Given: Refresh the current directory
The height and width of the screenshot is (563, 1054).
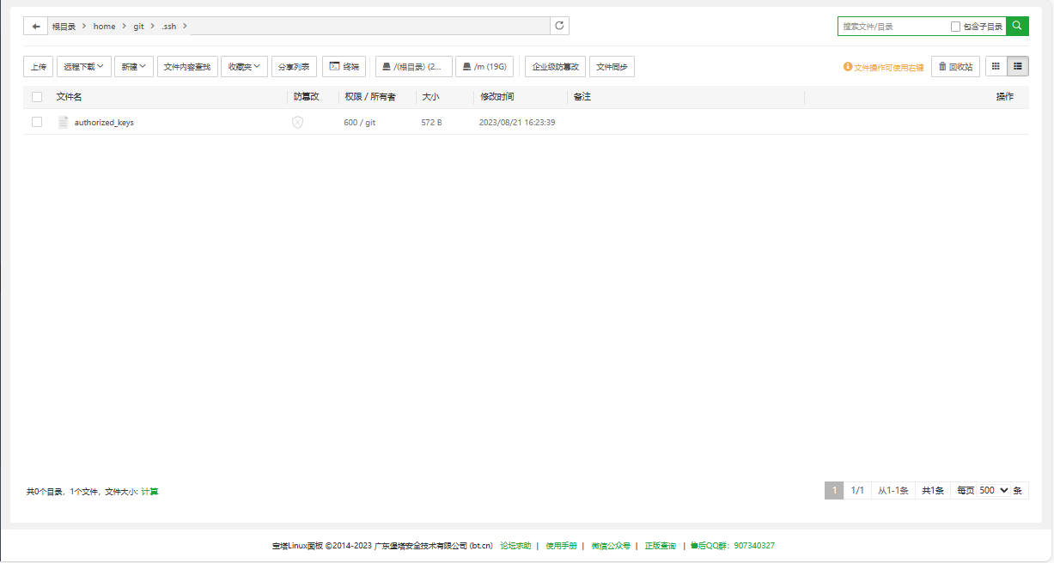Looking at the screenshot, I should (559, 26).
